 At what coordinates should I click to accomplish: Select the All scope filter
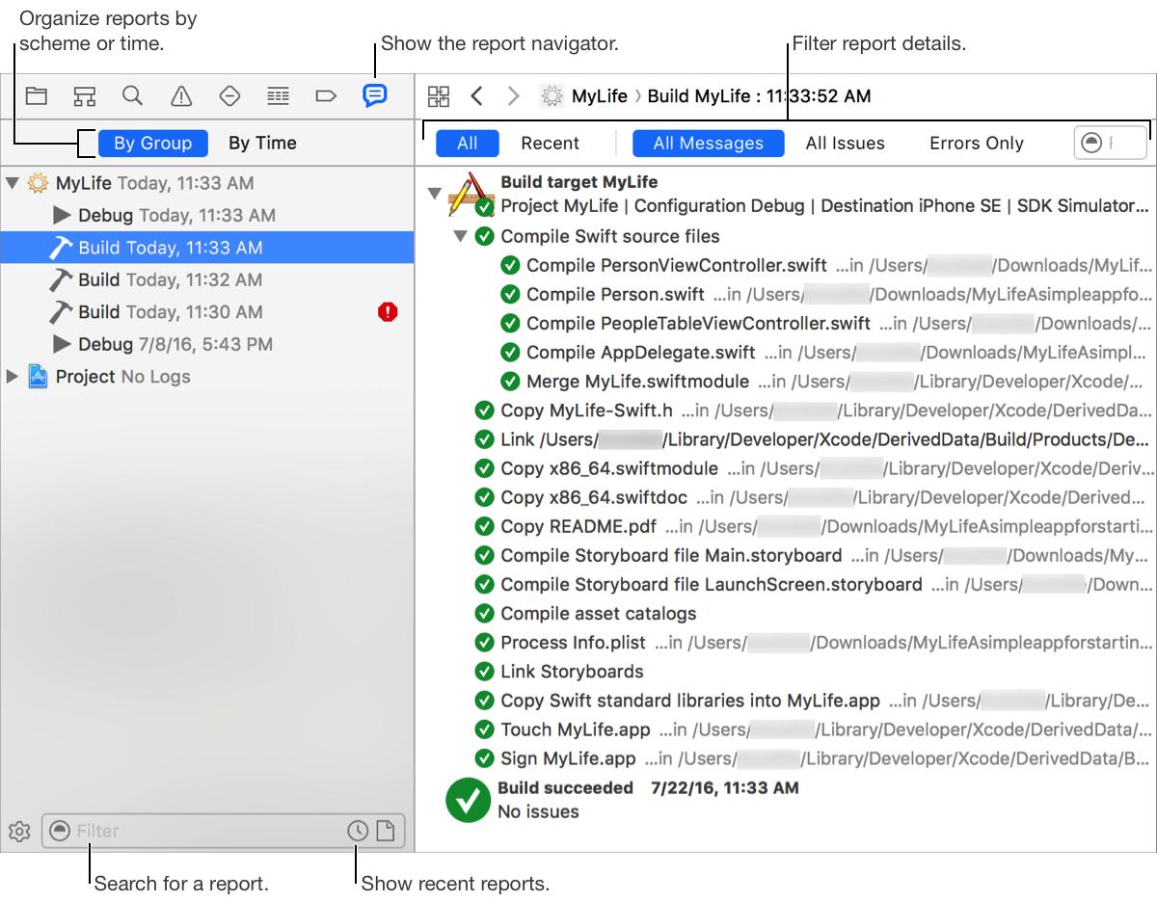[x=468, y=143]
